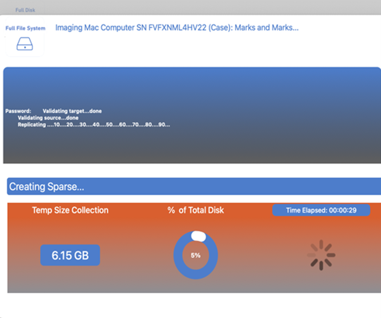Click the Password prompt in log
381x318 pixels.
point(18,111)
